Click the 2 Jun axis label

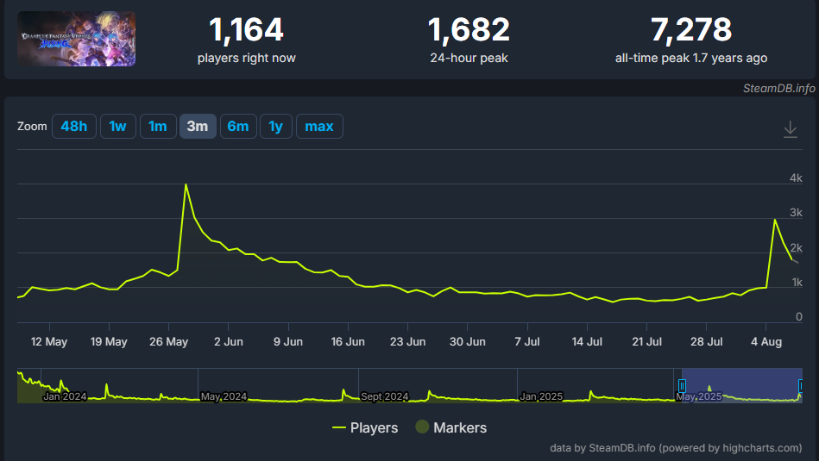tap(229, 341)
